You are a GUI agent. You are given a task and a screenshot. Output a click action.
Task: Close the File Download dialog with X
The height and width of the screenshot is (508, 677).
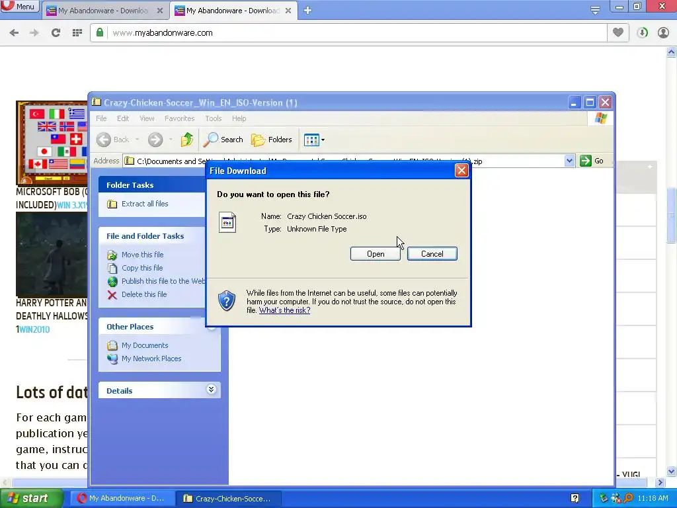pos(461,171)
